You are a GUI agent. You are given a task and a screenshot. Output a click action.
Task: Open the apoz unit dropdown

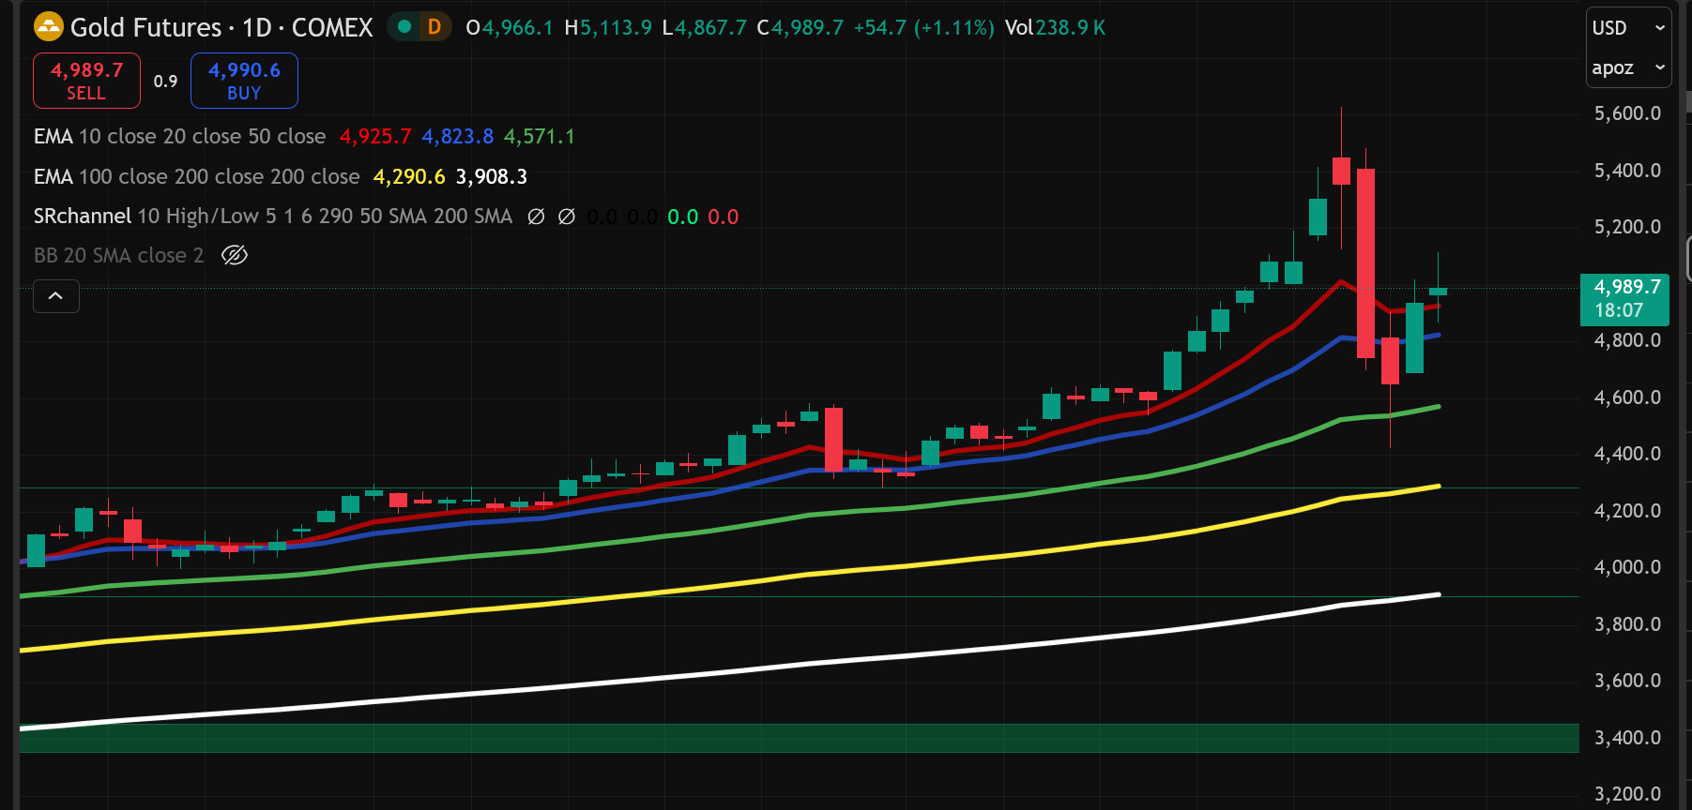(x=1628, y=67)
